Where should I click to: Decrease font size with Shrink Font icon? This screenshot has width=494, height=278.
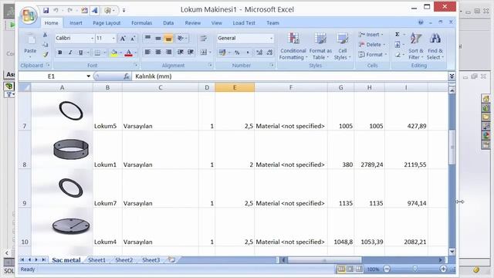(x=133, y=39)
